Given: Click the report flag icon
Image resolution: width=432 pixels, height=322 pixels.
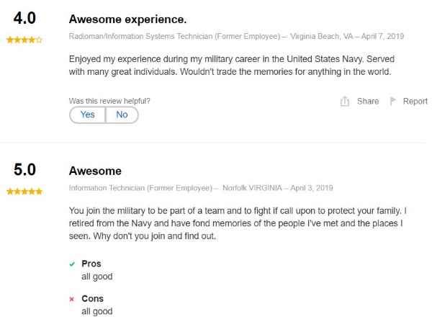Looking at the screenshot, I should pyautogui.click(x=393, y=102).
